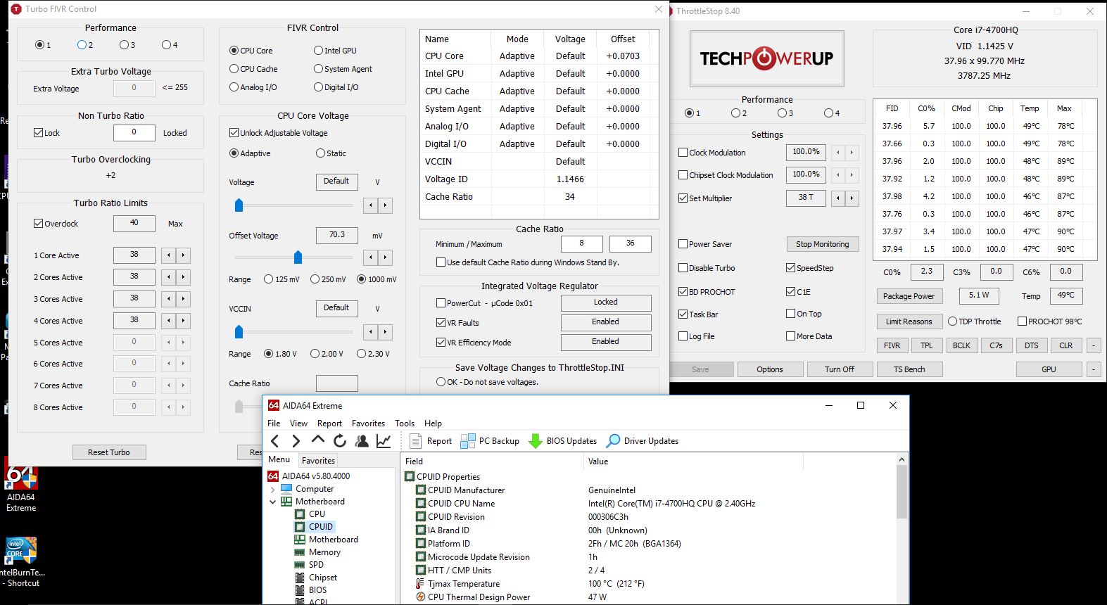This screenshot has width=1107, height=605.
Task: Go up one level in AIDA64
Action: tap(318, 440)
